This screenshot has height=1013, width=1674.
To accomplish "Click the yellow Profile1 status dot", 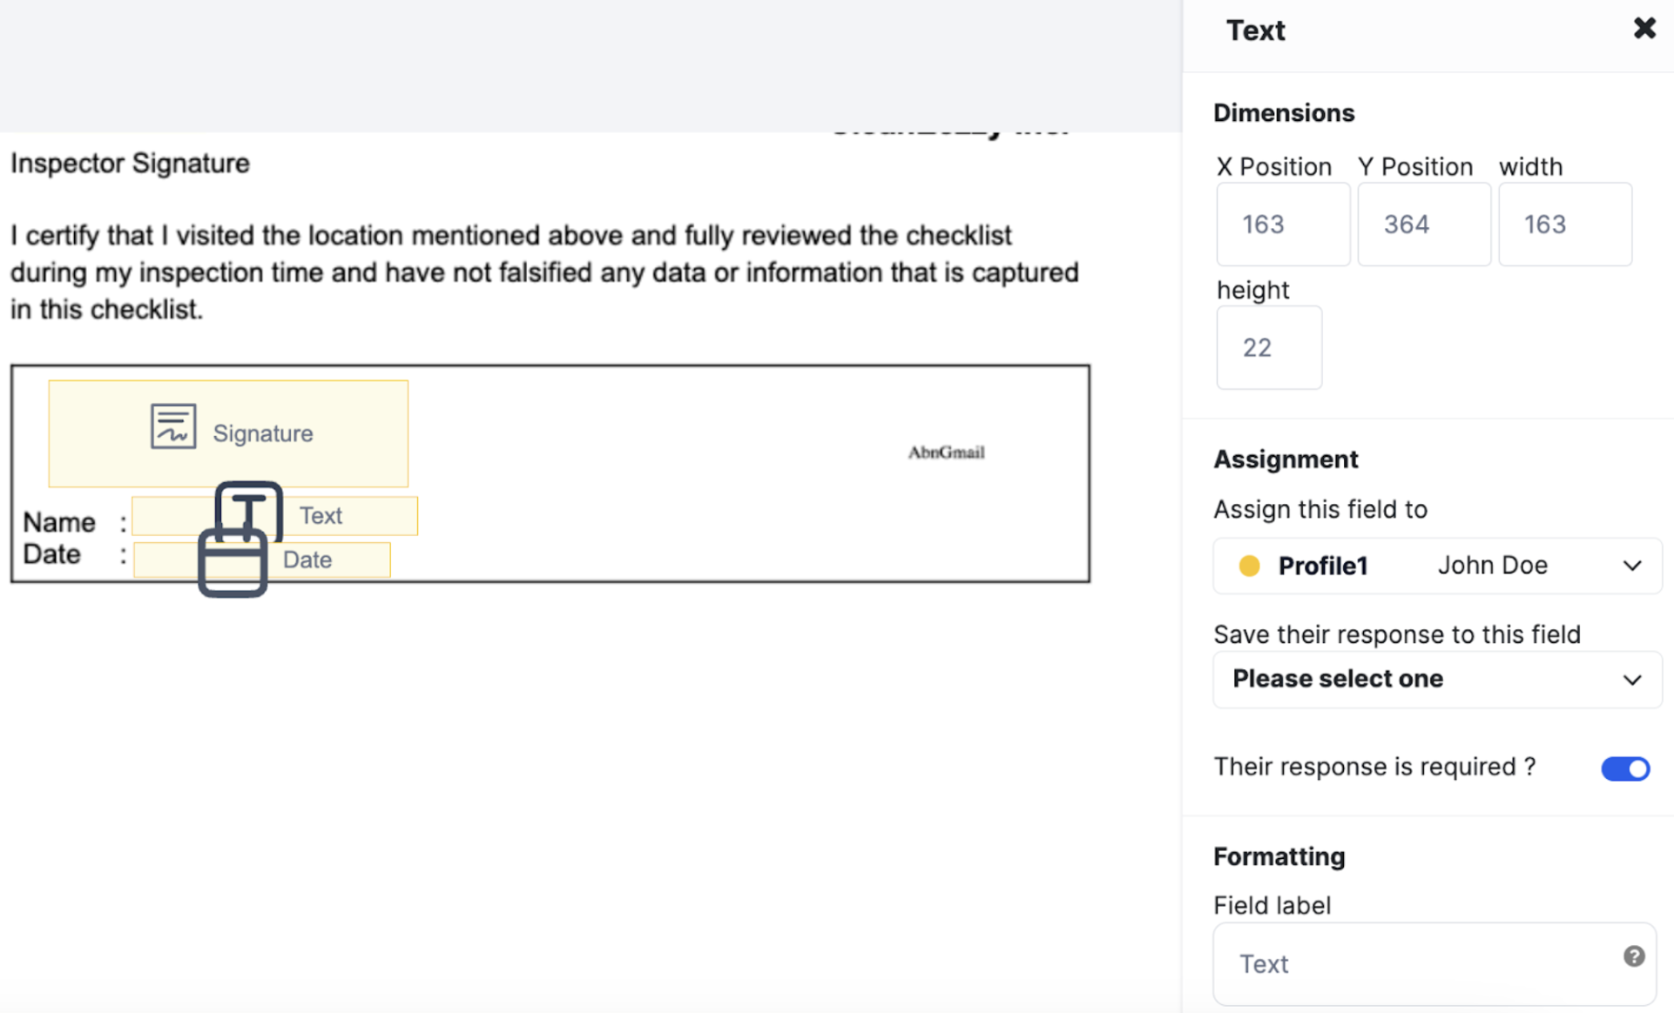I will [1249, 566].
